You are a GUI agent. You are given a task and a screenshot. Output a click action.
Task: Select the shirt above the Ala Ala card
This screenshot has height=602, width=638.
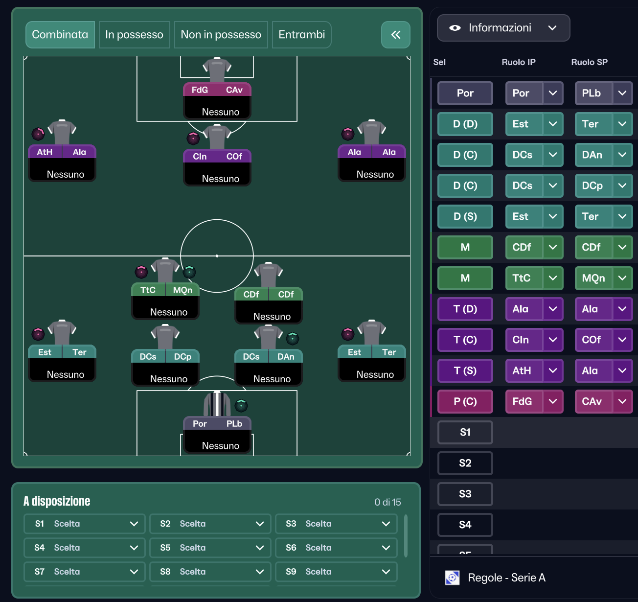click(x=372, y=132)
